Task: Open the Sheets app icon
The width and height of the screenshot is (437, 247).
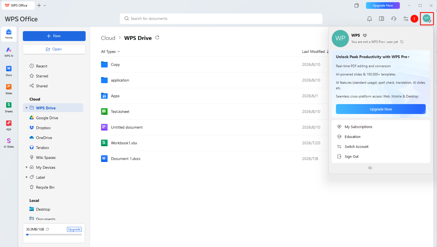Action: pos(9,107)
